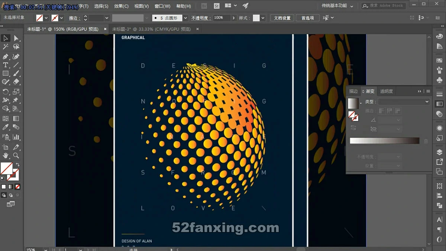Select the Mesh tool

pyautogui.click(x=6, y=119)
